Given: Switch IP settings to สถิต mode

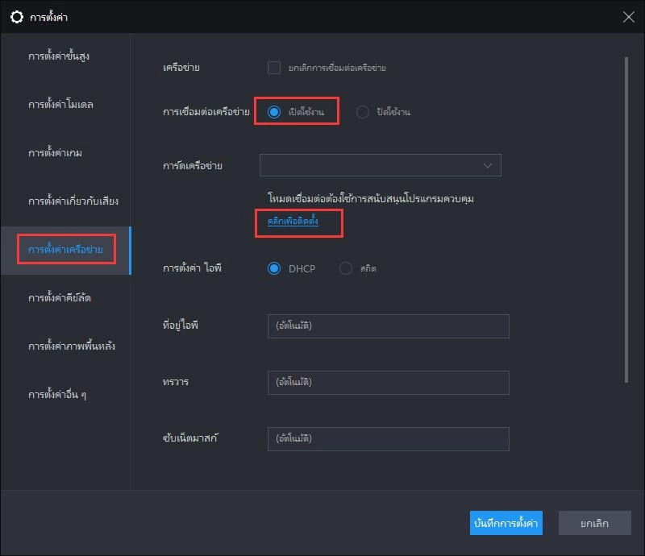Looking at the screenshot, I should [347, 268].
